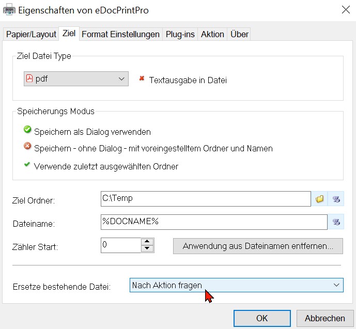Open folder browser for Ziel Ordner

click(x=319, y=199)
